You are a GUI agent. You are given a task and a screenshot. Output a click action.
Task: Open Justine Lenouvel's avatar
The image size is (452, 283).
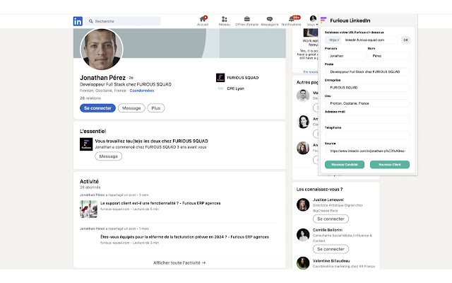303,204
